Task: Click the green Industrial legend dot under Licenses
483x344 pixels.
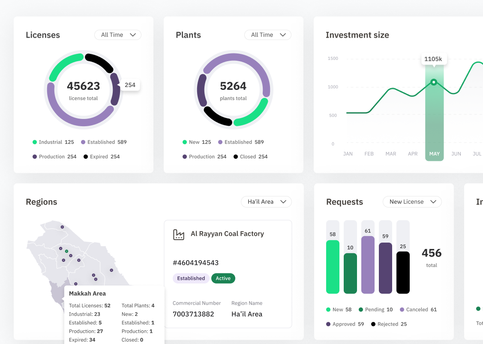Action: (35, 142)
